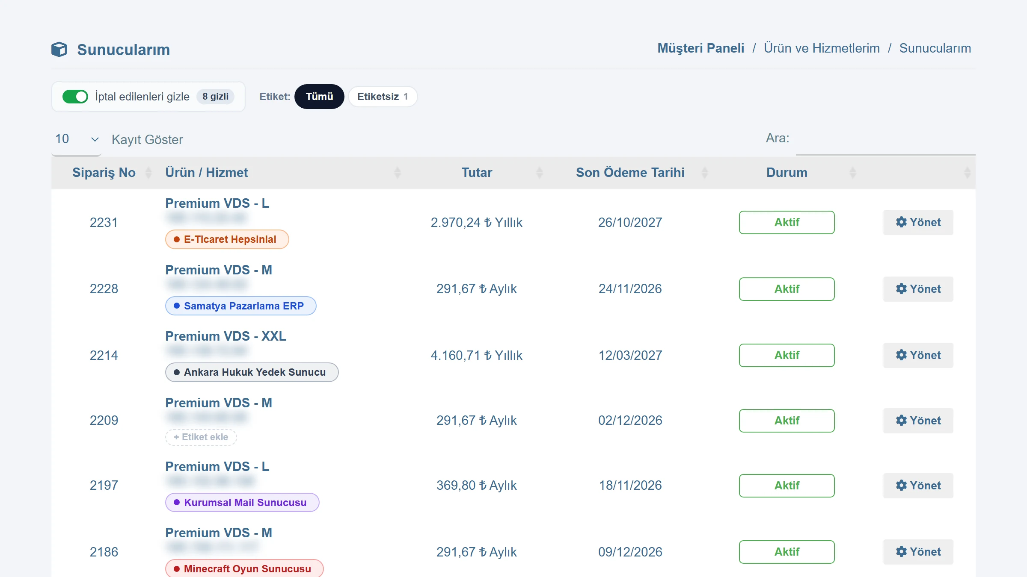Image resolution: width=1027 pixels, height=577 pixels.
Task: Sort by Son Ödeme Tarihi arrows
Action: coord(705,173)
